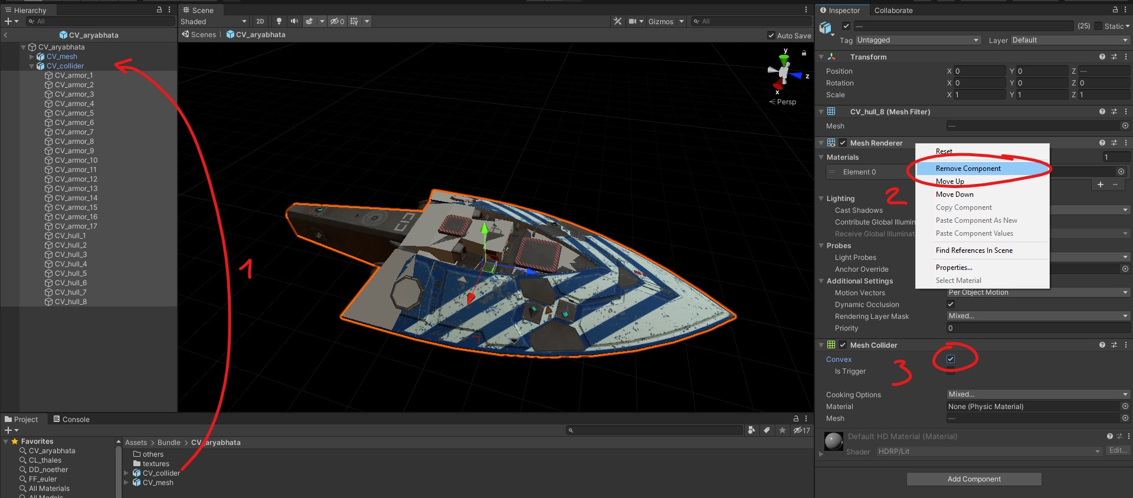Click the scene orientation gizmo
The height and width of the screenshot is (498, 1133).
click(x=785, y=72)
